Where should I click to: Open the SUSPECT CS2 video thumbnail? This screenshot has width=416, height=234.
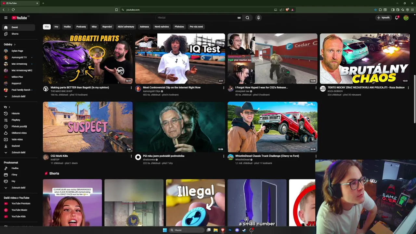click(x=88, y=127)
